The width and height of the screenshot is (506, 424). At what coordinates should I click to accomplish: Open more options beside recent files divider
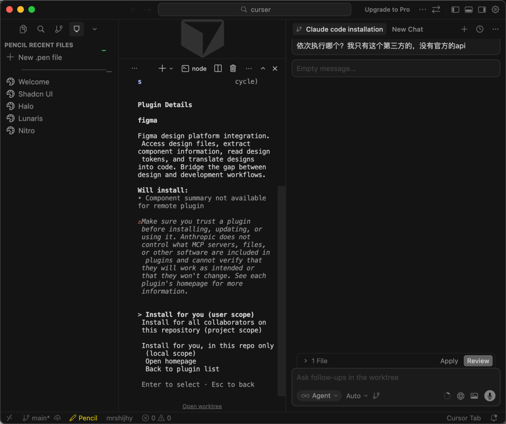click(109, 72)
